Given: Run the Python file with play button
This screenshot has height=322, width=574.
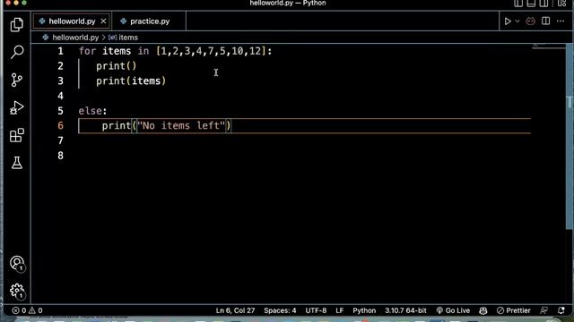Looking at the screenshot, I should (x=508, y=21).
